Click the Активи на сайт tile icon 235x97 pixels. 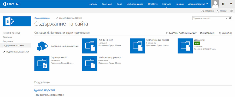tap(90, 46)
